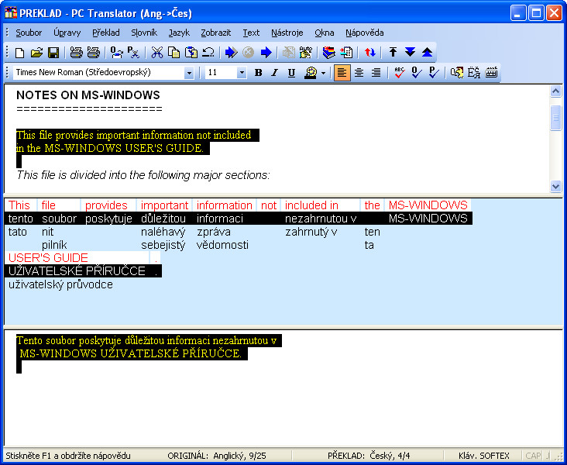
Task: Enable right text alignment
Action: tap(376, 73)
